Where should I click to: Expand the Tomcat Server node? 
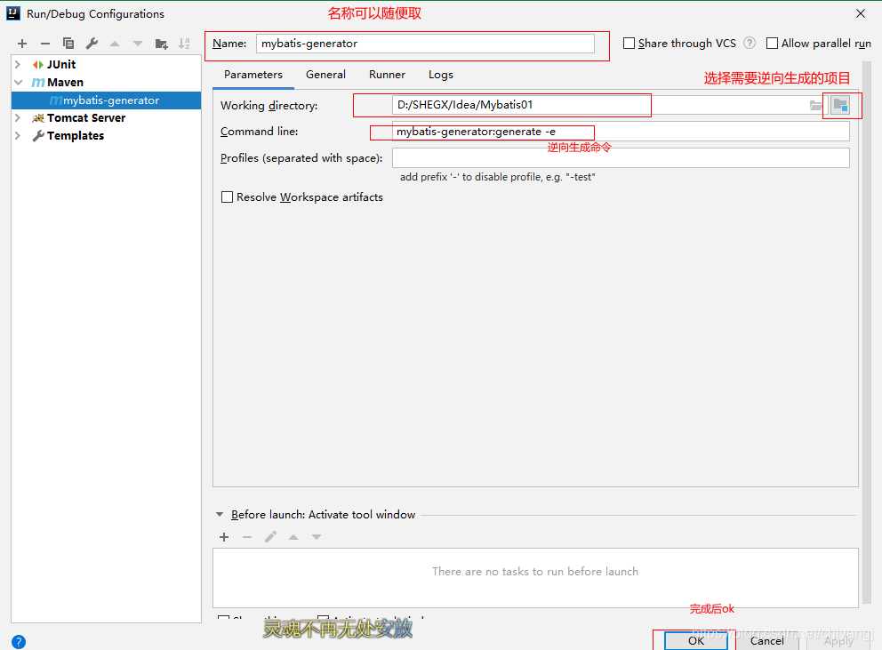pos(18,118)
